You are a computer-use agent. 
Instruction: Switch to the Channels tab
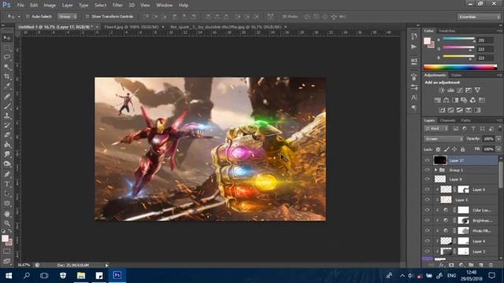pos(448,120)
